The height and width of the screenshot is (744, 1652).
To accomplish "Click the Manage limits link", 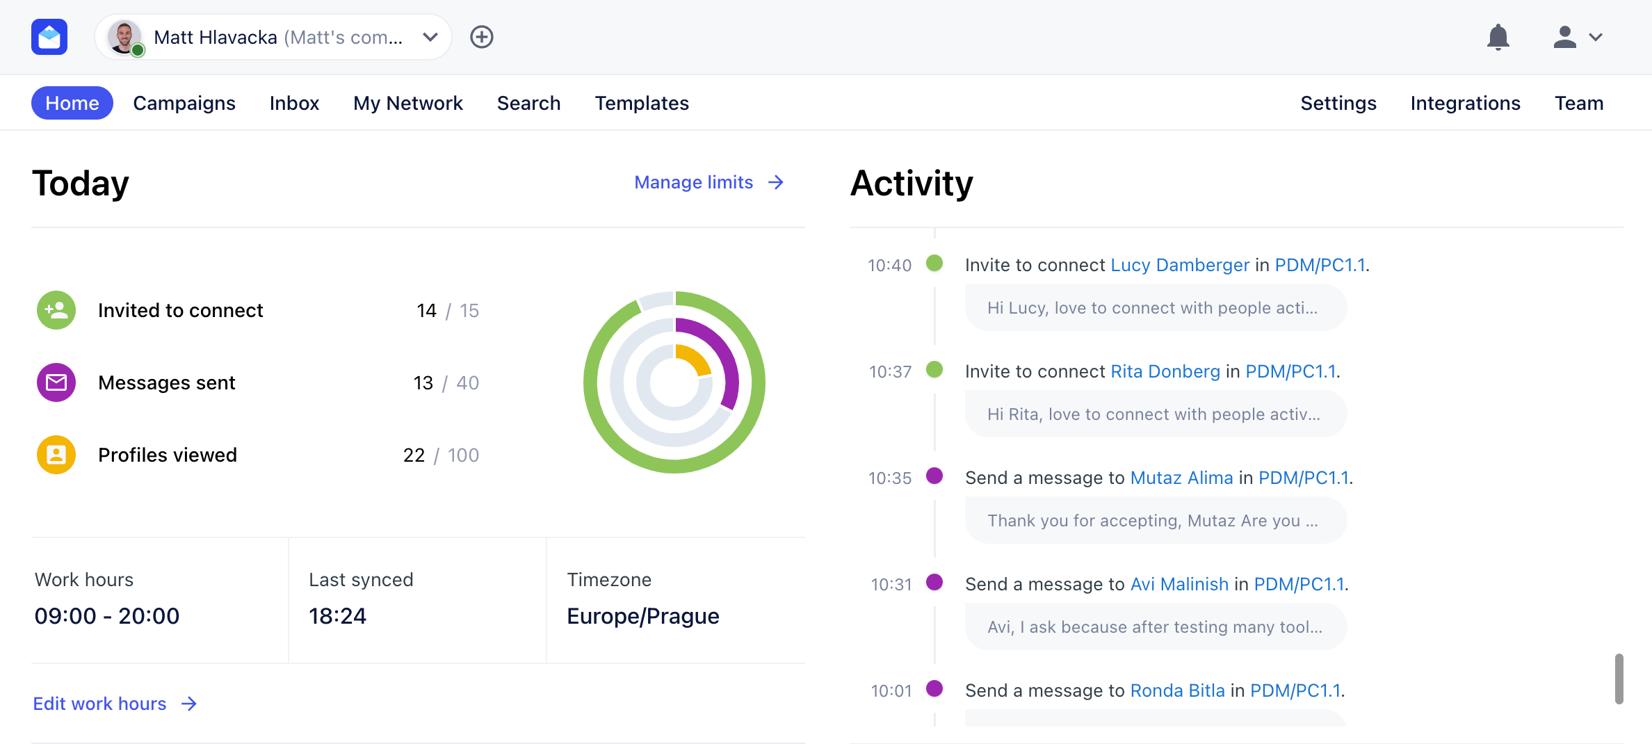I will pyautogui.click(x=709, y=182).
